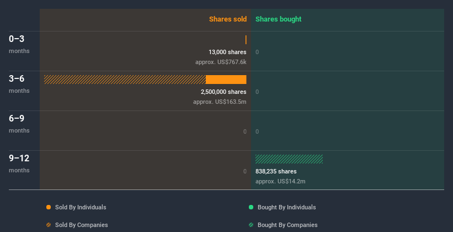Click the 3–6 months row label
This screenshot has height=232, width=453.
pos(19,84)
